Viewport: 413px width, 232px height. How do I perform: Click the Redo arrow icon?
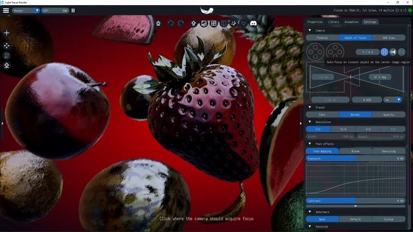(181, 23)
